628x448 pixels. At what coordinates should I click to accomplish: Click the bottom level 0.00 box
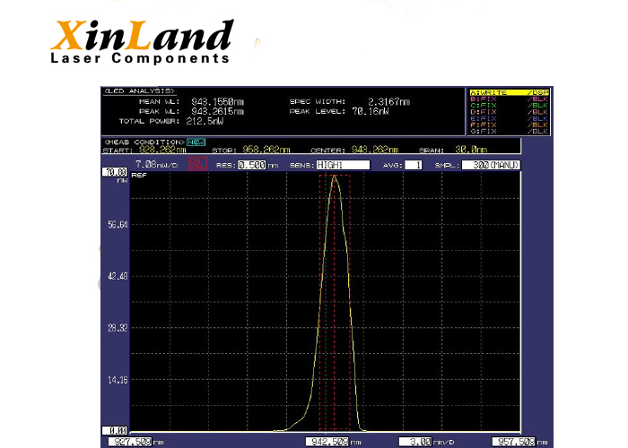114,431
